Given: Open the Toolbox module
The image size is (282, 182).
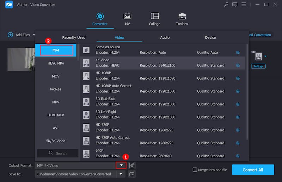Looking at the screenshot, I should (x=182, y=16).
